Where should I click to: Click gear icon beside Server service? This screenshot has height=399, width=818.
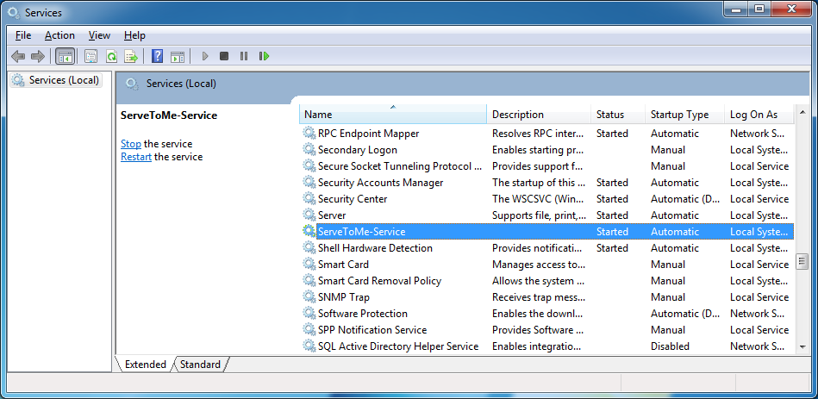309,215
